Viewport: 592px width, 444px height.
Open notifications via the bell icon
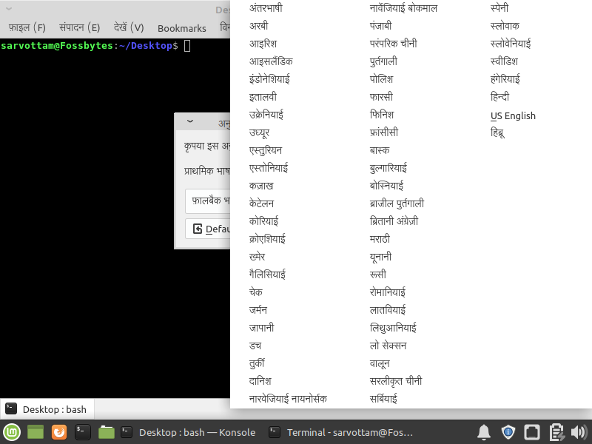coord(485,432)
